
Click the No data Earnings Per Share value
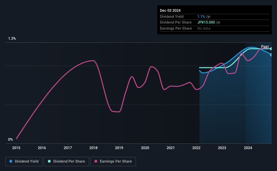click(204, 28)
